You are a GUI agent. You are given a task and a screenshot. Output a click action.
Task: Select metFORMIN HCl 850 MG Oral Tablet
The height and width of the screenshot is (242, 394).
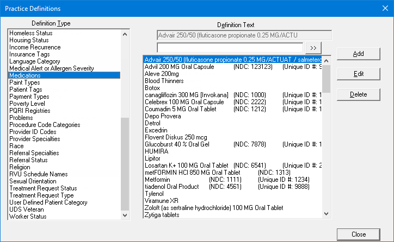click(233, 173)
